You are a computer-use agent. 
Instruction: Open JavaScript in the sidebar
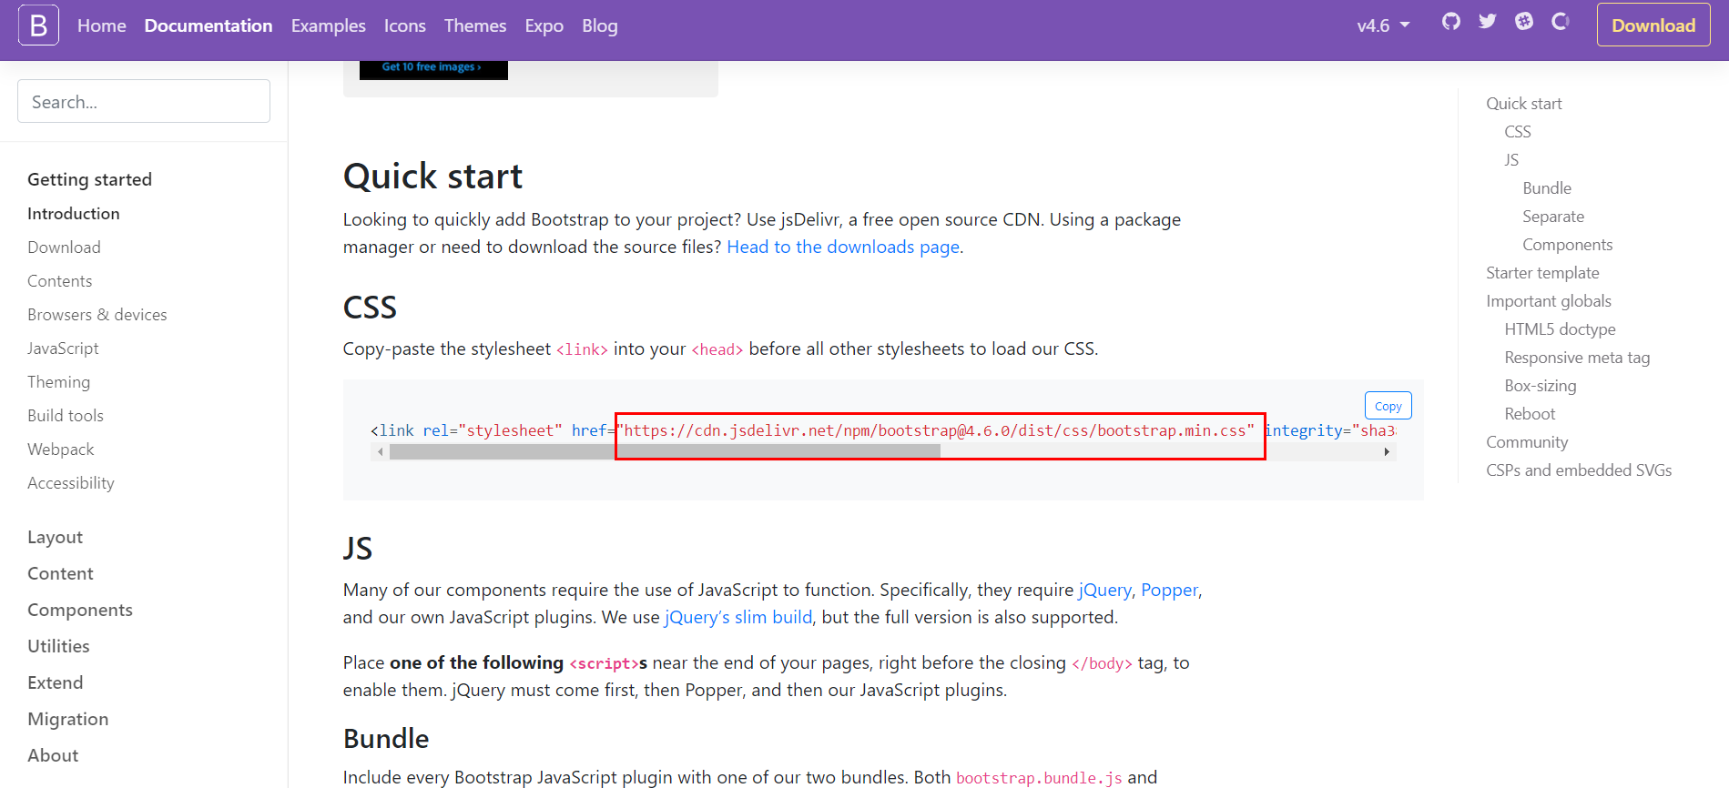[63, 348]
